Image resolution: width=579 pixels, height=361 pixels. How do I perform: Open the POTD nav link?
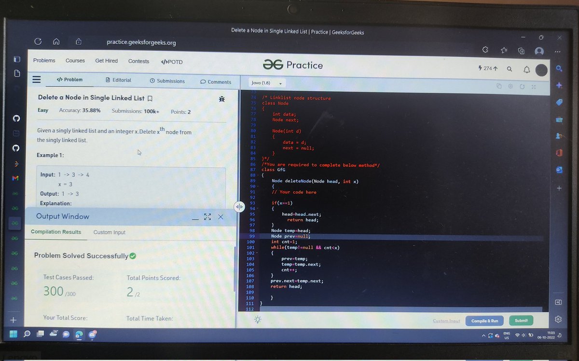172,62
